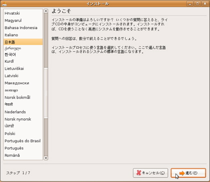Select the नेपाली language entry
The height and width of the screenshot is (182, 210).
coord(23,104)
